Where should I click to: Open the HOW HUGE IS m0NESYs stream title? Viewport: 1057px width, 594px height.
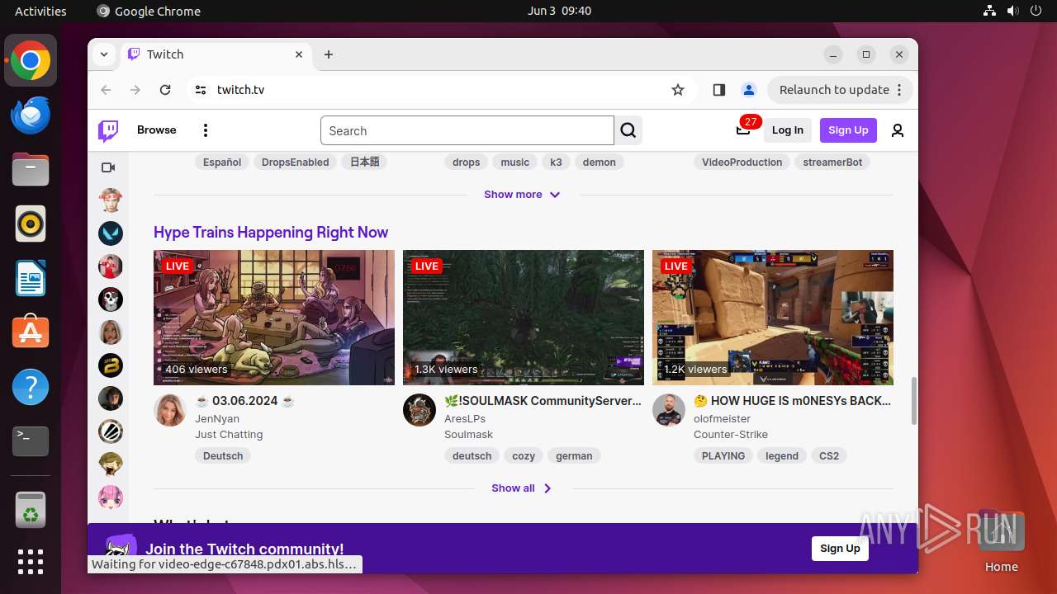pos(793,401)
